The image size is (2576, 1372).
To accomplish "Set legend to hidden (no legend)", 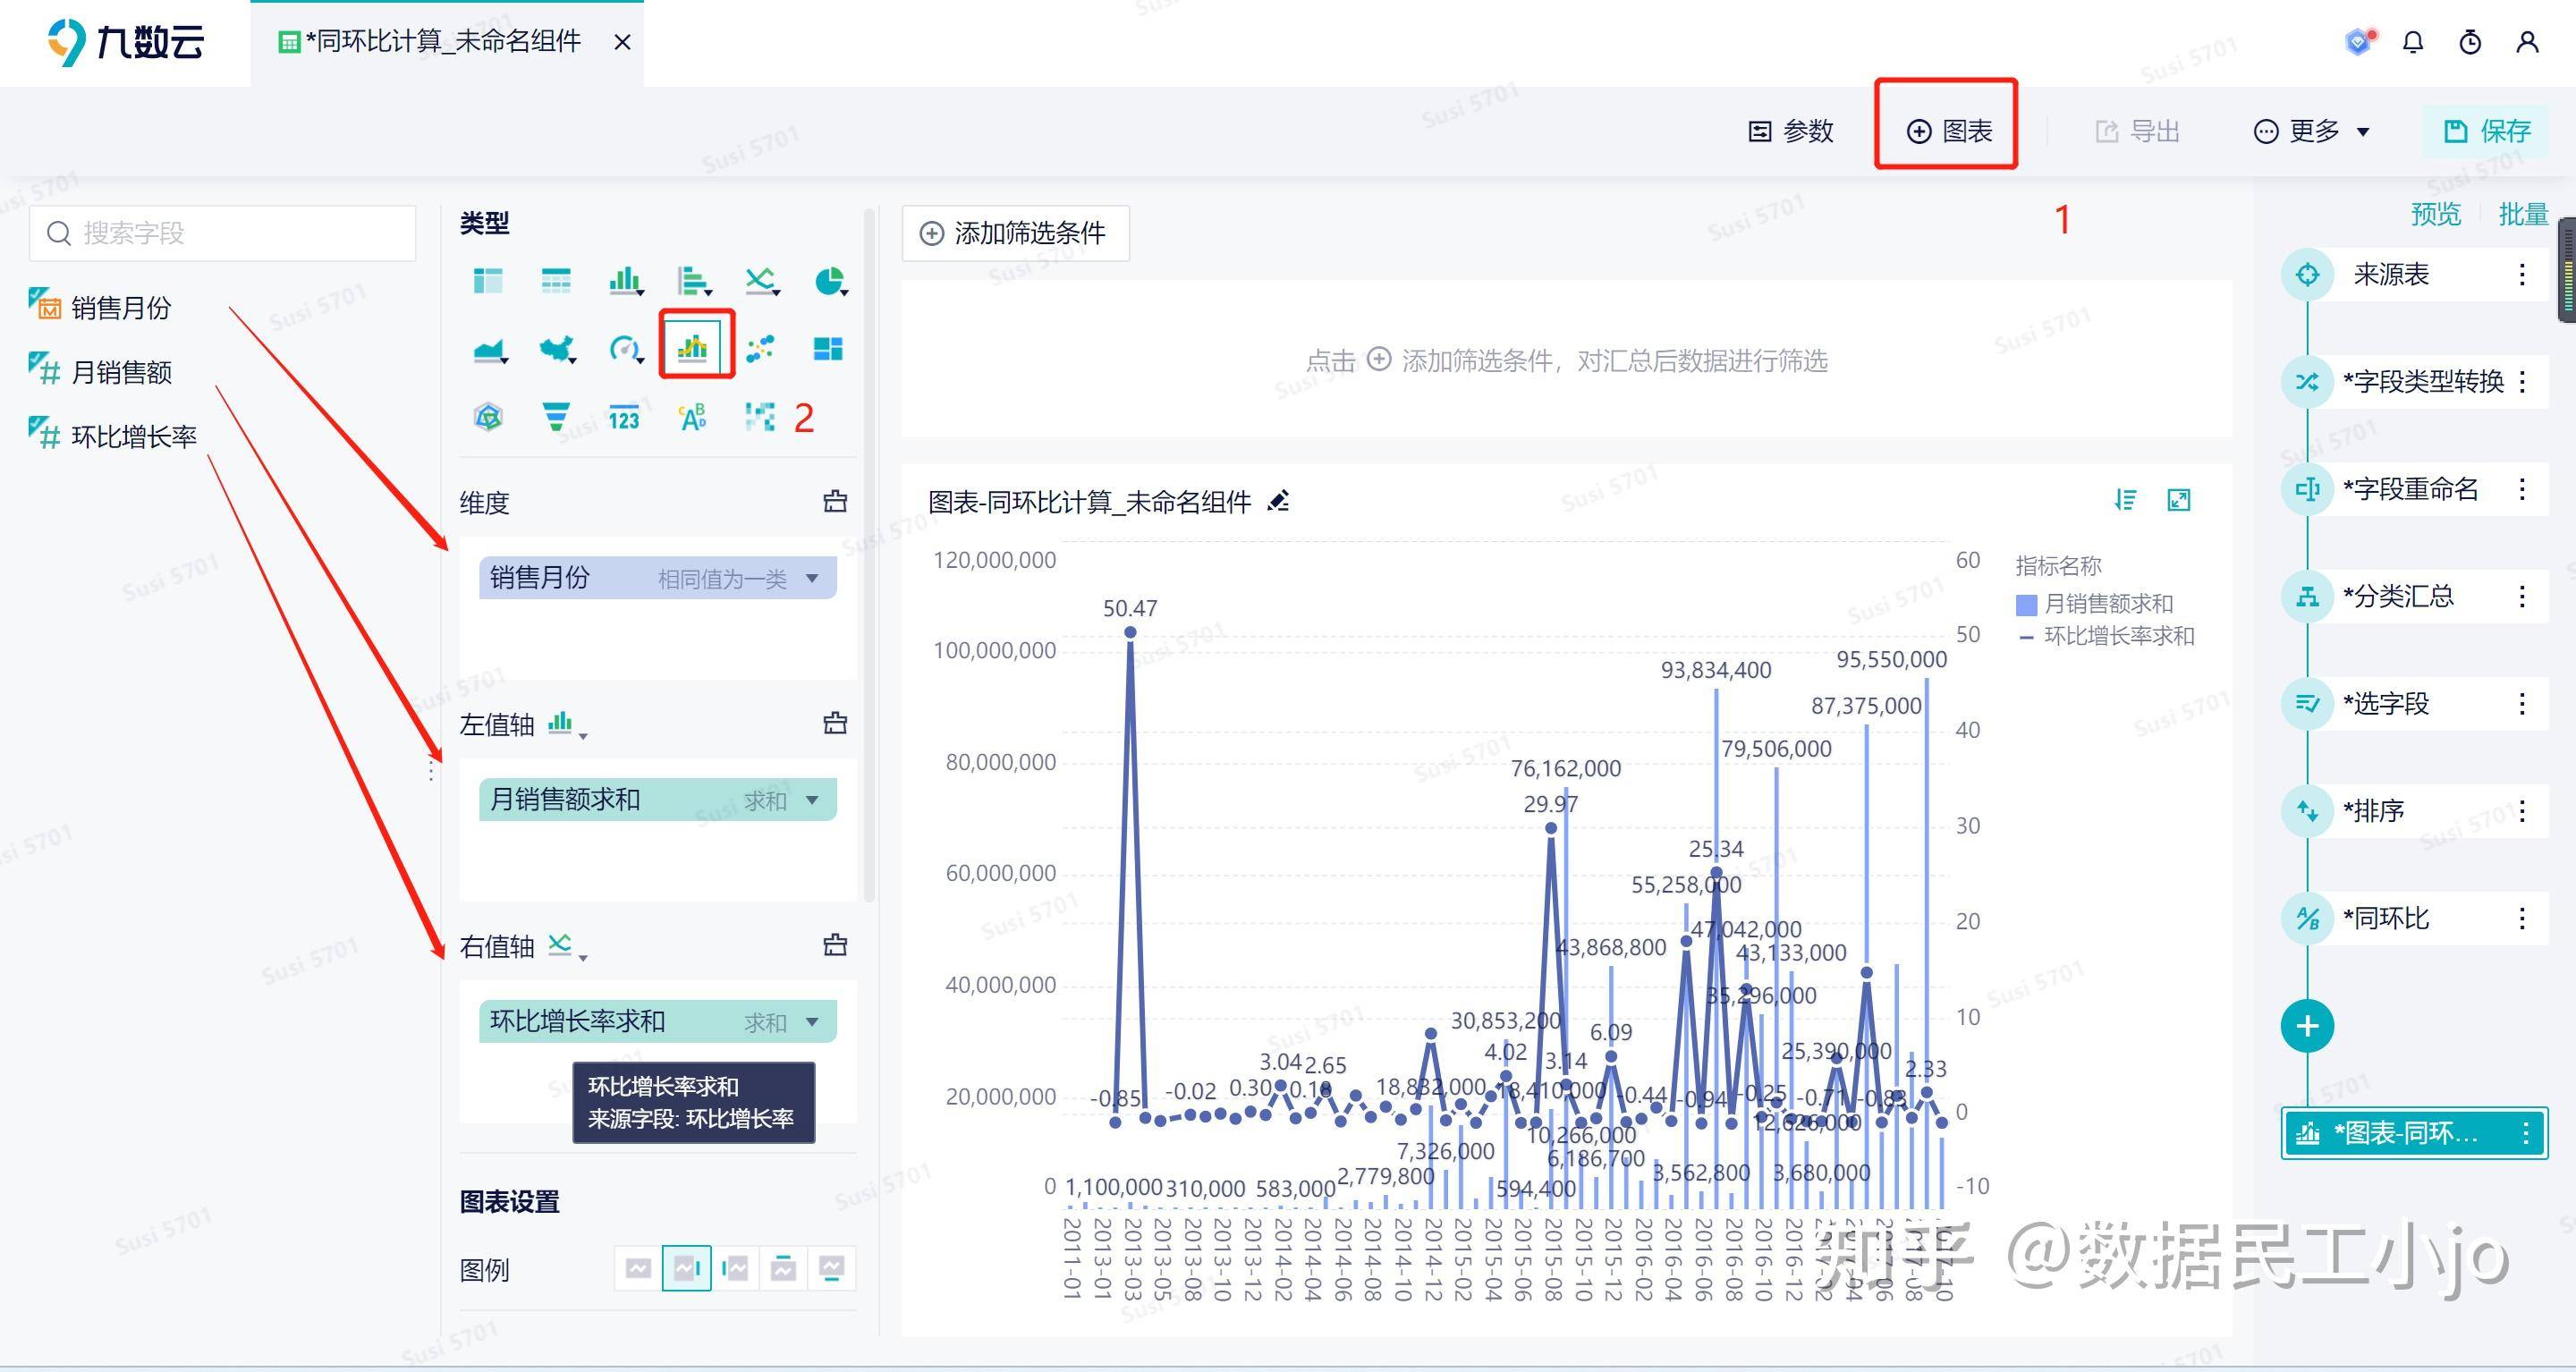I will (x=638, y=1269).
